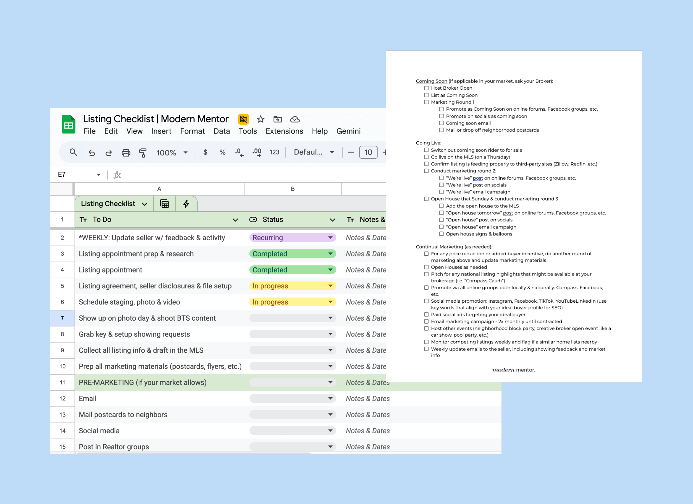Image resolution: width=693 pixels, height=504 pixels.
Task: Click the print icon
Action: pyautogui.click(x=126, y=153)
